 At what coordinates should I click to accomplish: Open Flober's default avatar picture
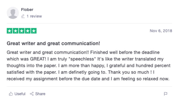tap(13, 13)
